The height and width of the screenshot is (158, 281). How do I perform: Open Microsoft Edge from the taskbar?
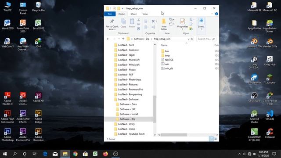pyautogui.click(x=45, y=154)
